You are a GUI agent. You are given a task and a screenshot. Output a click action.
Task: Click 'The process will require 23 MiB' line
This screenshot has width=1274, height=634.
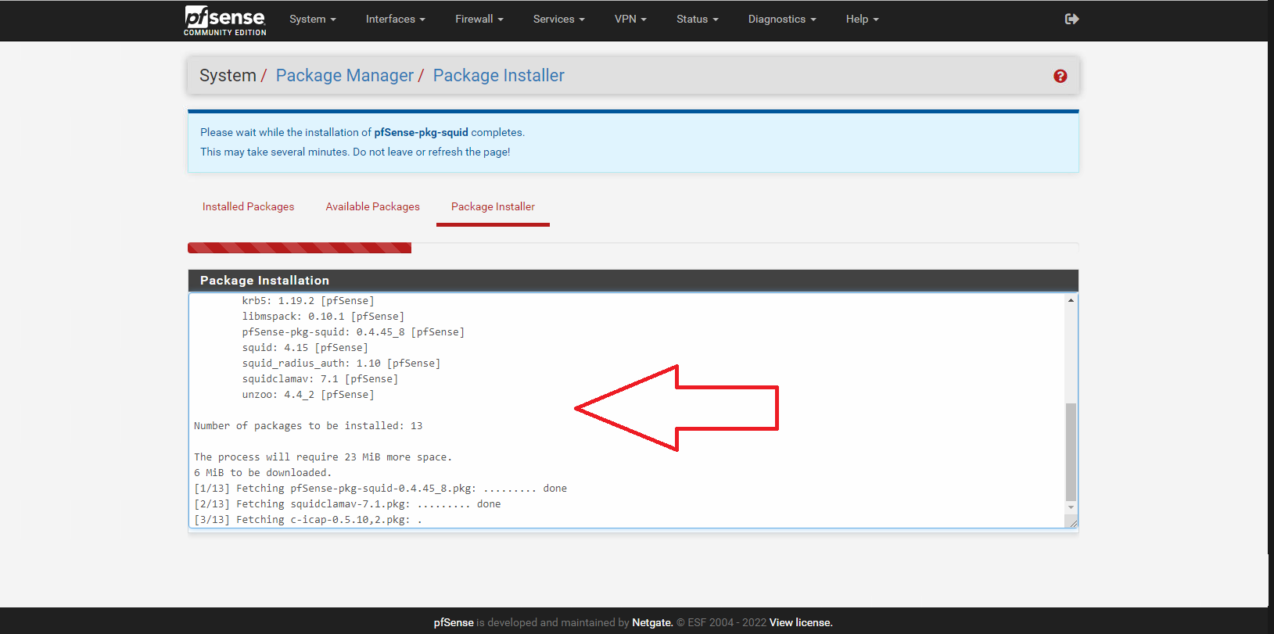(323, 457)
